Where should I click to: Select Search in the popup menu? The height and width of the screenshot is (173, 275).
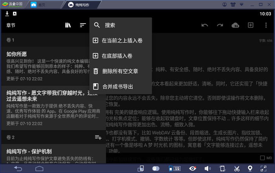(x=121, y=25)
